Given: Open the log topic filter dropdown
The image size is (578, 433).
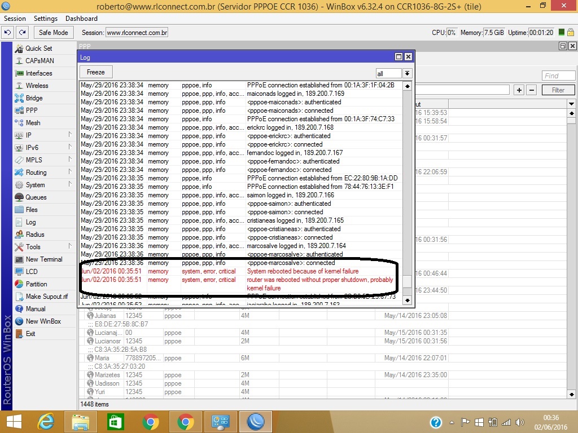Looking at the screenshot, I should click(x=407, y=73).
